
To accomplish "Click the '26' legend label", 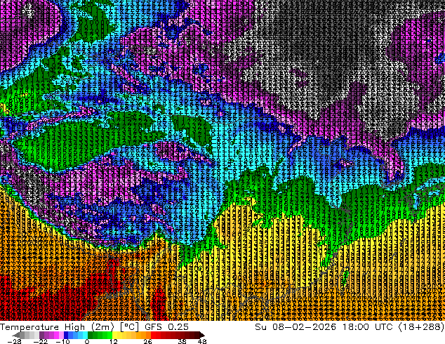I will (x=147, y=341).
